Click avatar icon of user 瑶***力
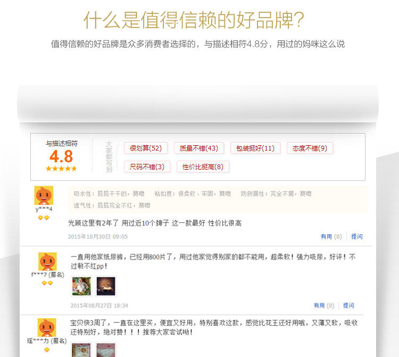The image size is (399, 357). point(47,328)
